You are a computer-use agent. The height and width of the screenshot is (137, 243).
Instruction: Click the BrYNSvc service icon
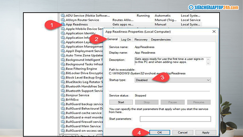click(x=63, y=100)
